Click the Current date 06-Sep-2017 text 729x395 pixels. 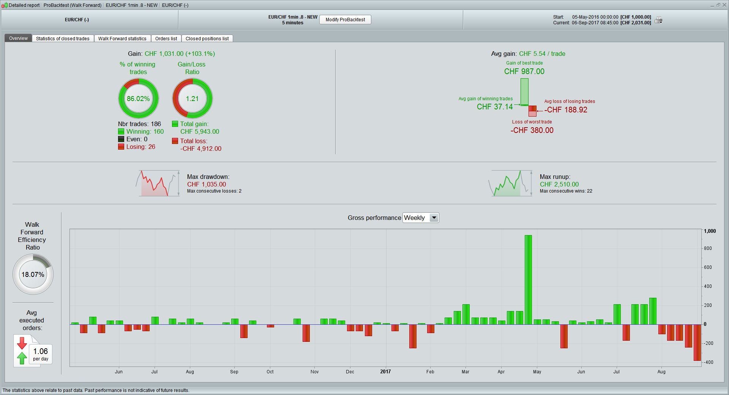(595, 23)
